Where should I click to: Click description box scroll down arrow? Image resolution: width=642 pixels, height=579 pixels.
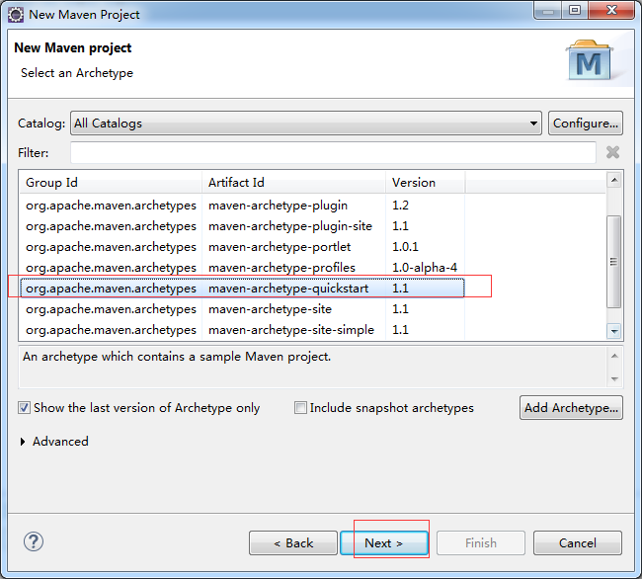pyautogui.click(x=614, y=378)
